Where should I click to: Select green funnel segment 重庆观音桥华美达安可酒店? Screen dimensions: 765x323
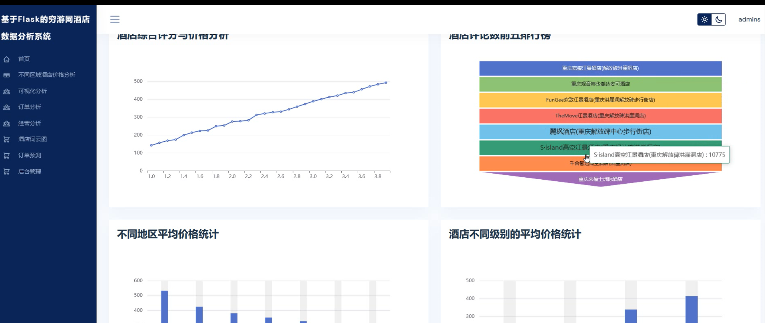pyautogui.click(x=600, y=84)
